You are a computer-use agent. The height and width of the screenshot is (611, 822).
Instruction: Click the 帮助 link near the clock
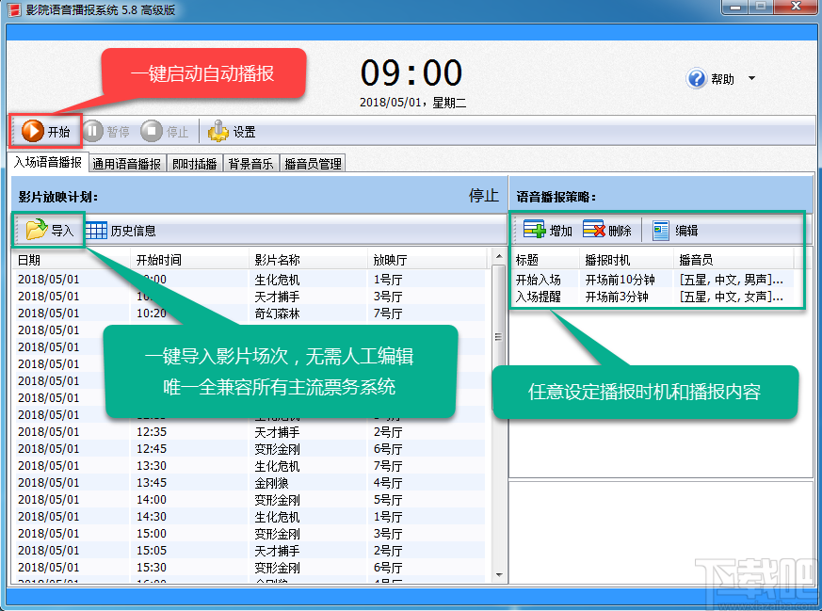click(x=721, y=79)
